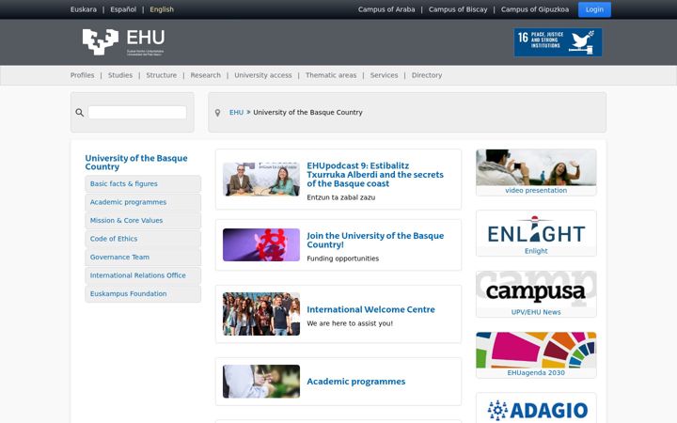Click the Enlight caption link
This screenshot has height=423, width=677.
[536, 251]
